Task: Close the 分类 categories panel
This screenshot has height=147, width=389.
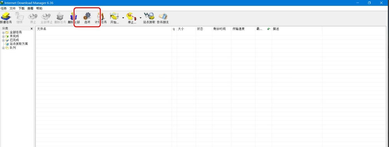Action: (31, 29)
